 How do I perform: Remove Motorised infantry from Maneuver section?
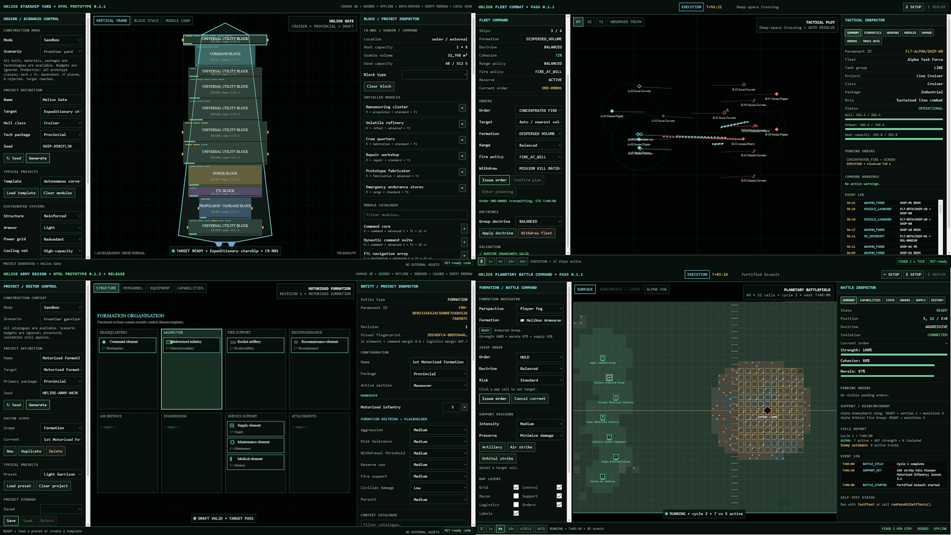[465, 407]
